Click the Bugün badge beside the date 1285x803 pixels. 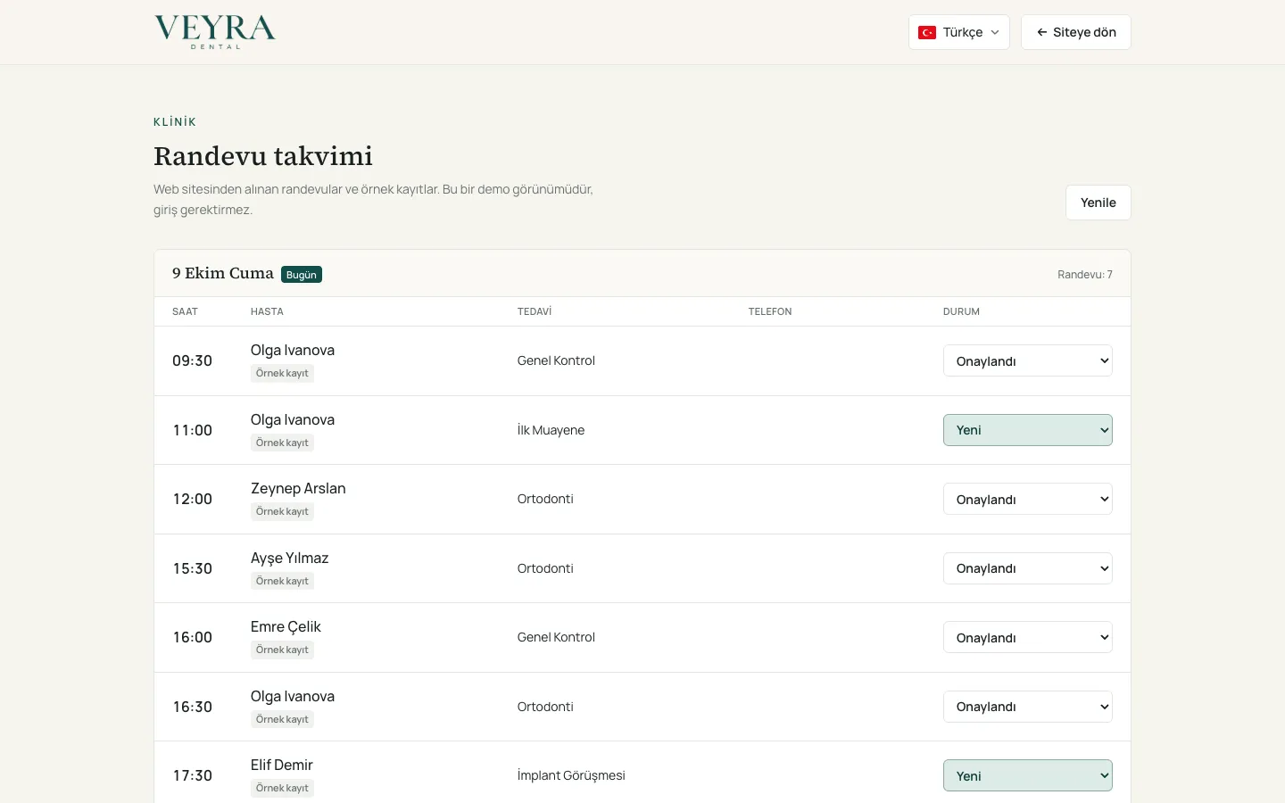[302, 275]
